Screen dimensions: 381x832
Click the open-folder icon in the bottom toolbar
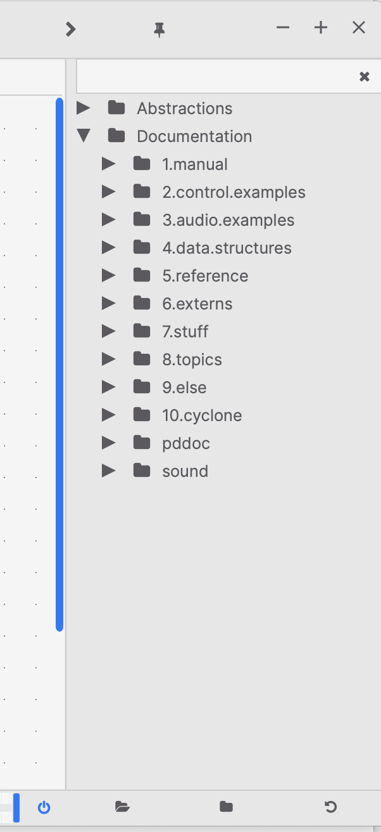click(122, 807)
